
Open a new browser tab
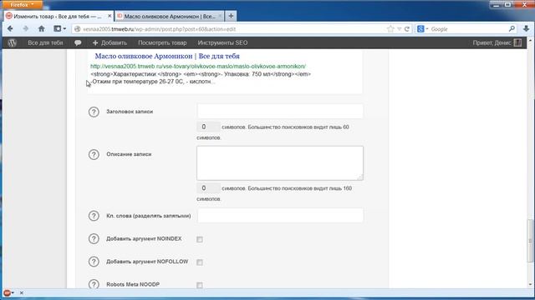pos(231,16)
